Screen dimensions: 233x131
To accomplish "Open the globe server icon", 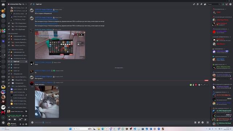I will point(3,107).
